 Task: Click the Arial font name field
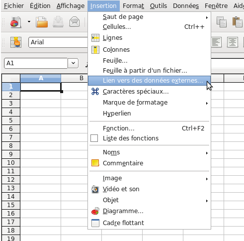pos(58,42)
